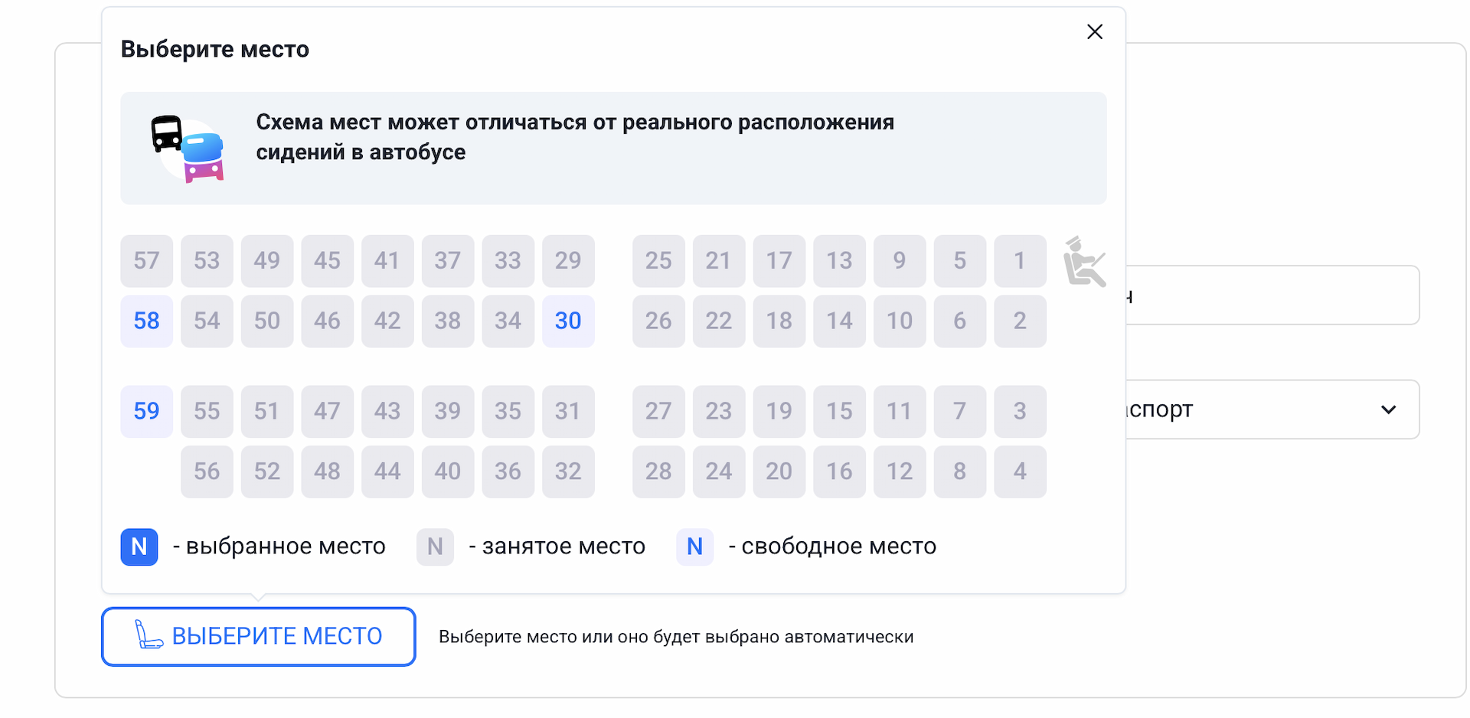Click occupied seat 57
This screenshot has height=718, width=1470.
pyautogui.click(x=146, y=261)
